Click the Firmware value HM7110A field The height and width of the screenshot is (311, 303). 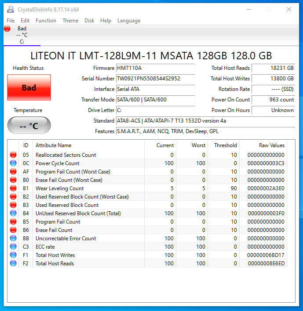click(x=155, y=68)
